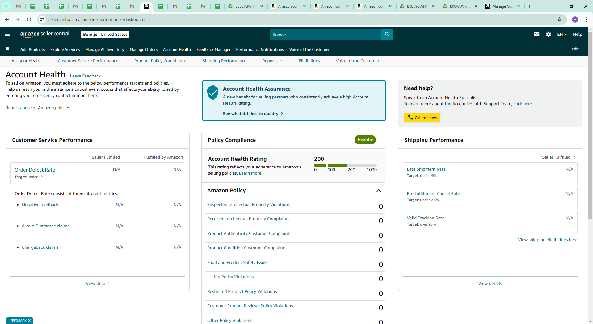Switch to B00WUVK4D browser tab

(x=460, y=6)
